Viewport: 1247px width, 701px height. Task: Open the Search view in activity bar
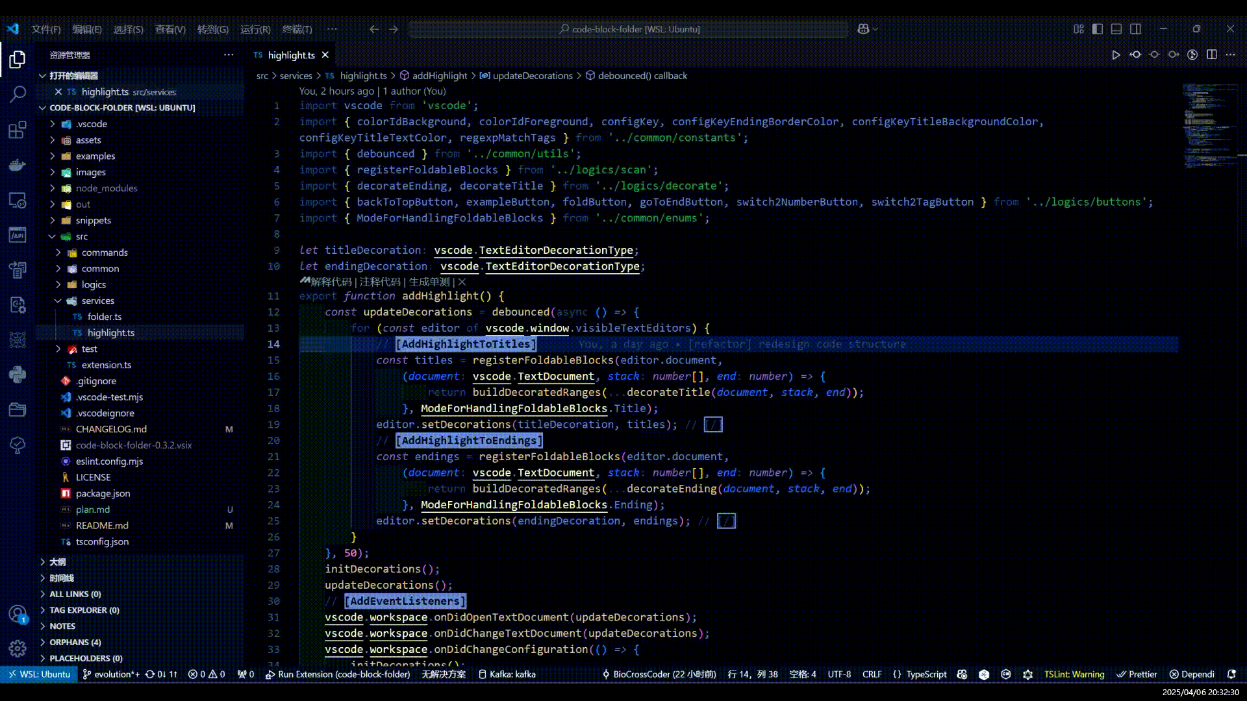(18, 94)
